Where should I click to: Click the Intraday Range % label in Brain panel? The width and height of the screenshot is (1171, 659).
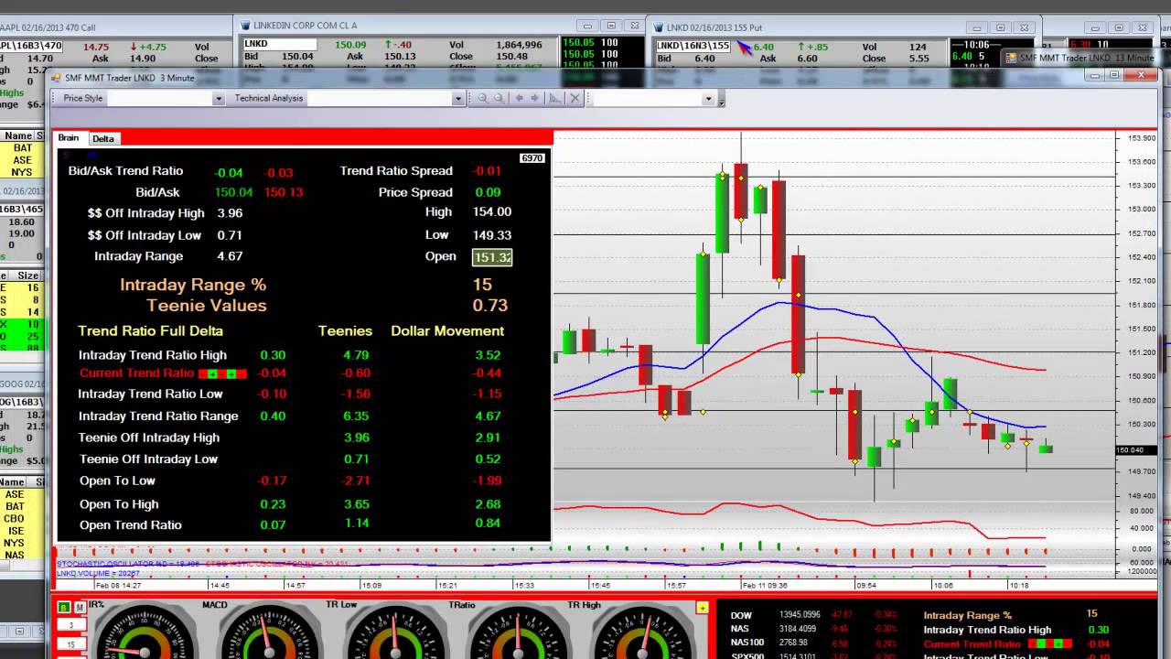click(x=193, y=285)
